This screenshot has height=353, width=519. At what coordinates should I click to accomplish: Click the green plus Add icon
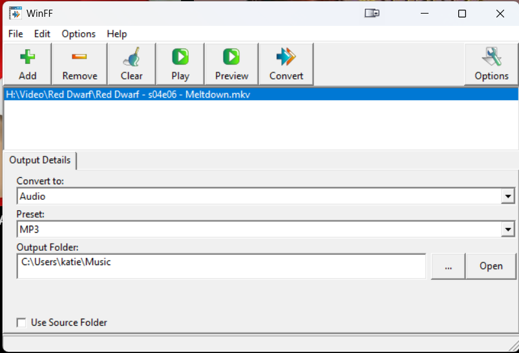(x=28, y=58)
